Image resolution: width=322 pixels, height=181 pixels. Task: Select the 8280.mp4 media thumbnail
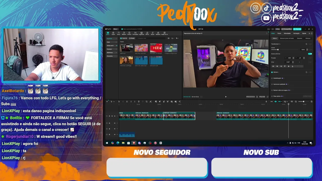[x=126, y=48]
